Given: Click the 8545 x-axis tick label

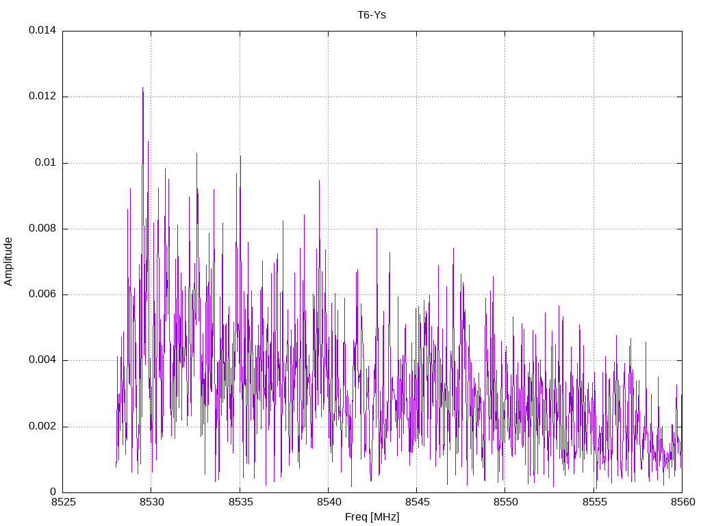Looking at the screenshot, I should click(x=417, y=502).
